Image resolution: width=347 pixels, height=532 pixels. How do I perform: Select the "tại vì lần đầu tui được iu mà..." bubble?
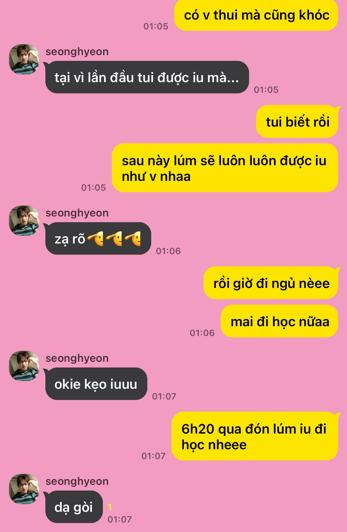pos(147,77)
